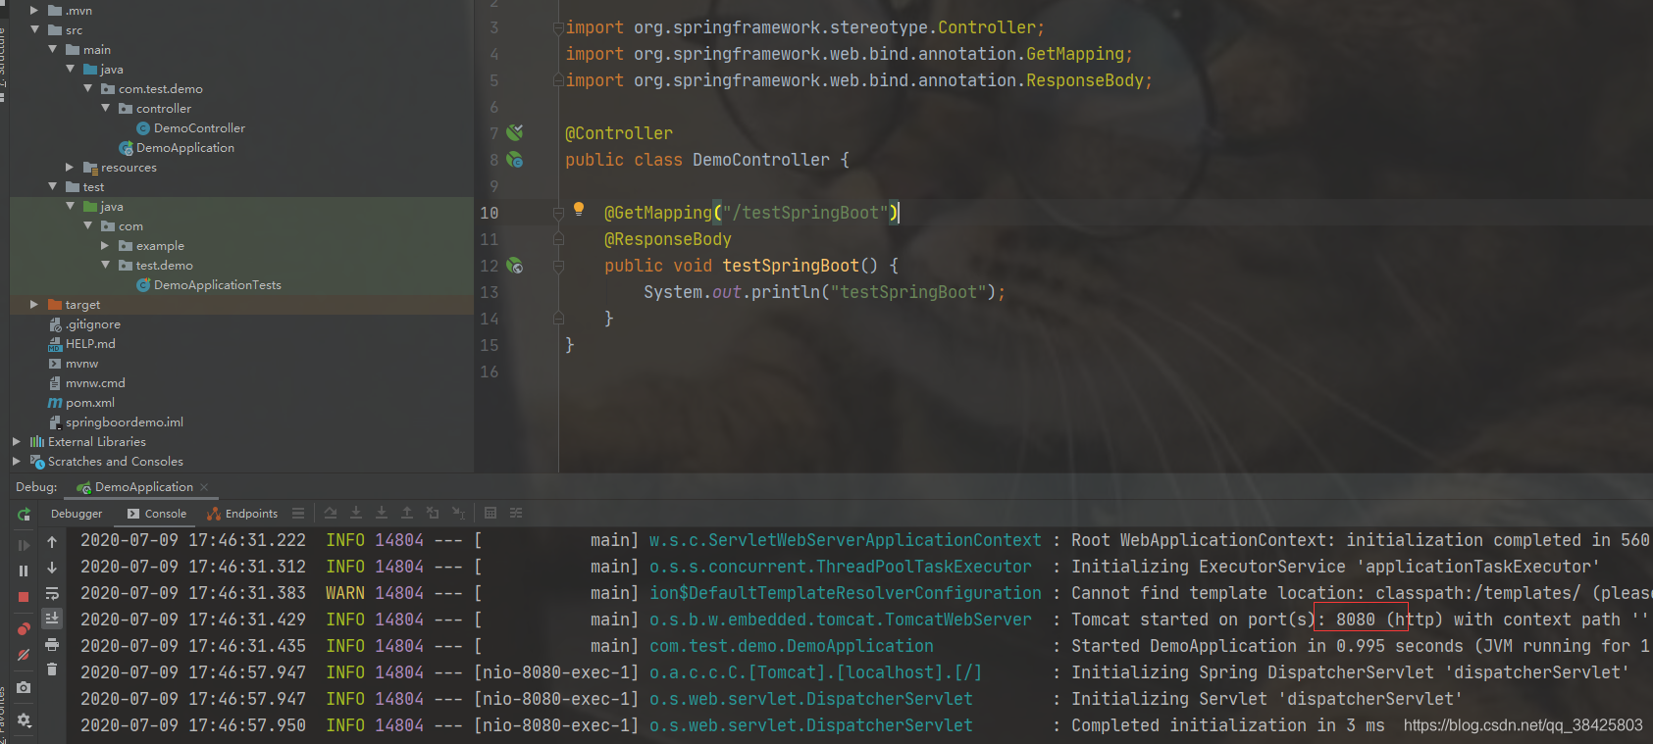Screen dimensions: 1653x744
Task: Fold the imports block at line 3
Action: (558, 27)
